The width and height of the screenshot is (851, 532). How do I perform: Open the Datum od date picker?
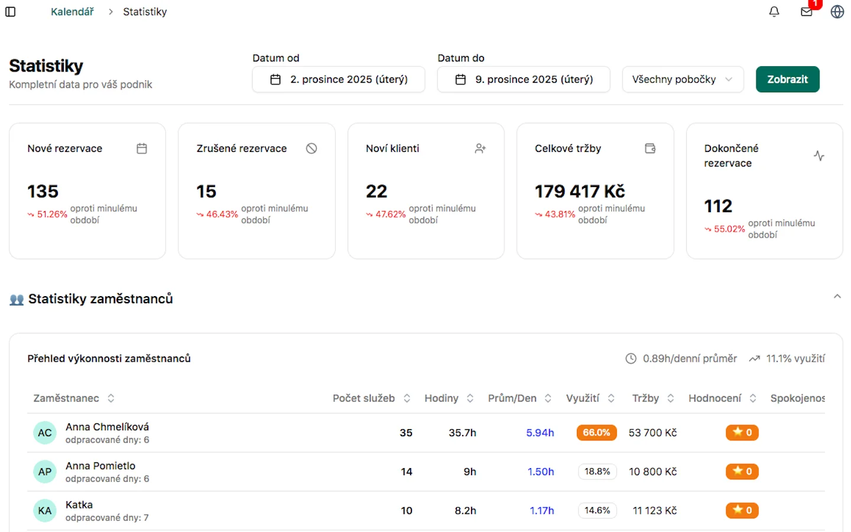339,79
